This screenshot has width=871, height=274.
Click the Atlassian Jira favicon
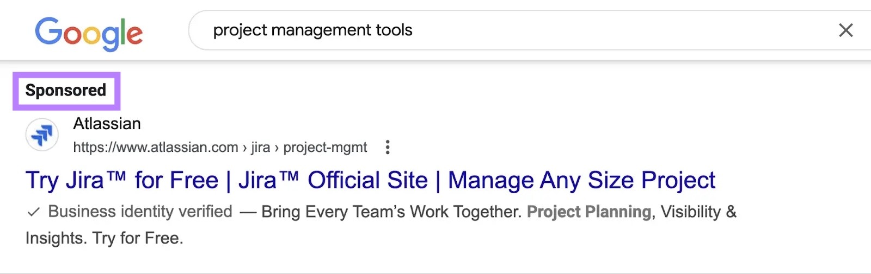click(x=42, y=135)
